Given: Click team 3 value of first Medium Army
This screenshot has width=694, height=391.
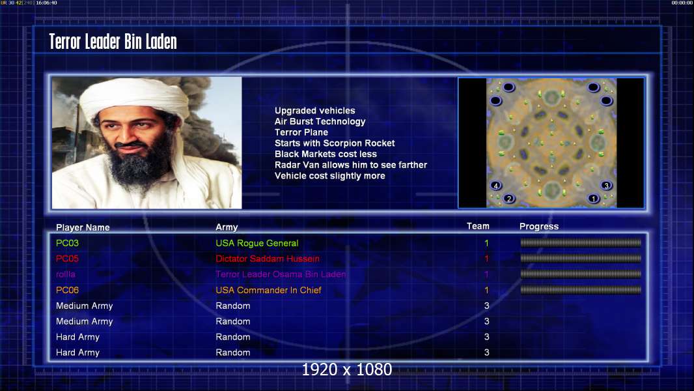Looking at the screenshot, I should pyautogui.click(x=486, y=306).
